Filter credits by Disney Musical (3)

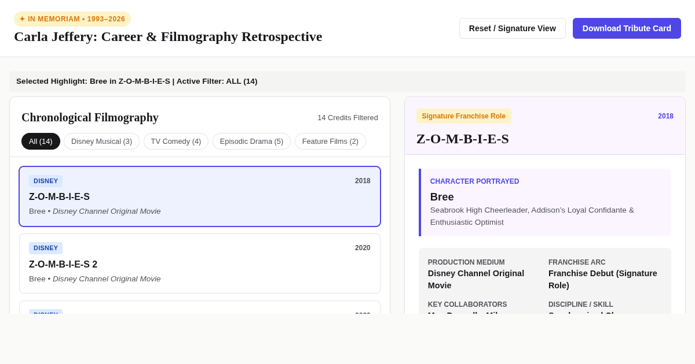[x=101, y=142]
